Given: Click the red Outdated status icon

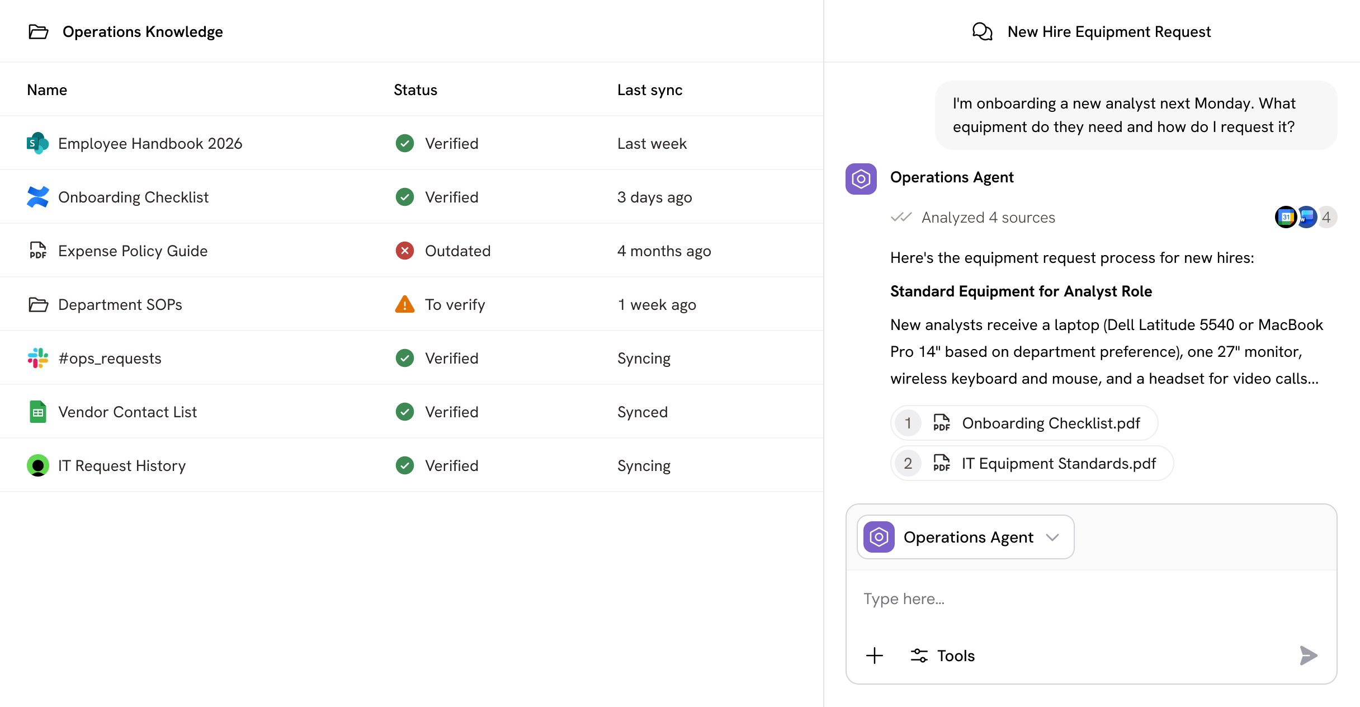Looking at the screenshot, I should (x=405, y=251).
